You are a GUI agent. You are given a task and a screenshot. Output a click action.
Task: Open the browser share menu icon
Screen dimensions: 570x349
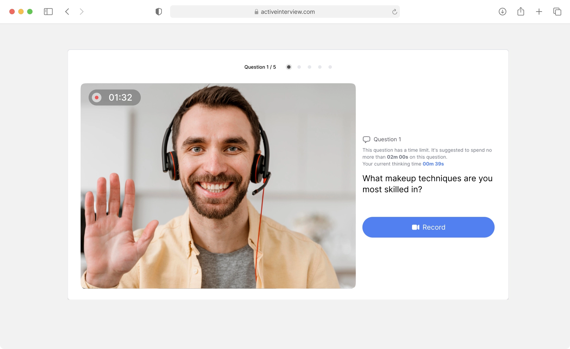click(521, 11)
